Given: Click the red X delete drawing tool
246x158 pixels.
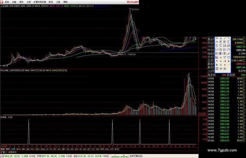Looking at the screenshot, I should (x=225, y=65).
